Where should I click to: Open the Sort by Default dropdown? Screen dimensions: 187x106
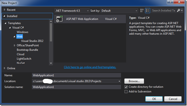point(119,11)
